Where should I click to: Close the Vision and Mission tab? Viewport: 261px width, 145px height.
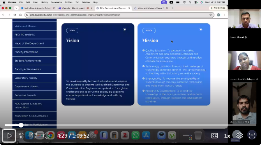[x=167, y=8]
